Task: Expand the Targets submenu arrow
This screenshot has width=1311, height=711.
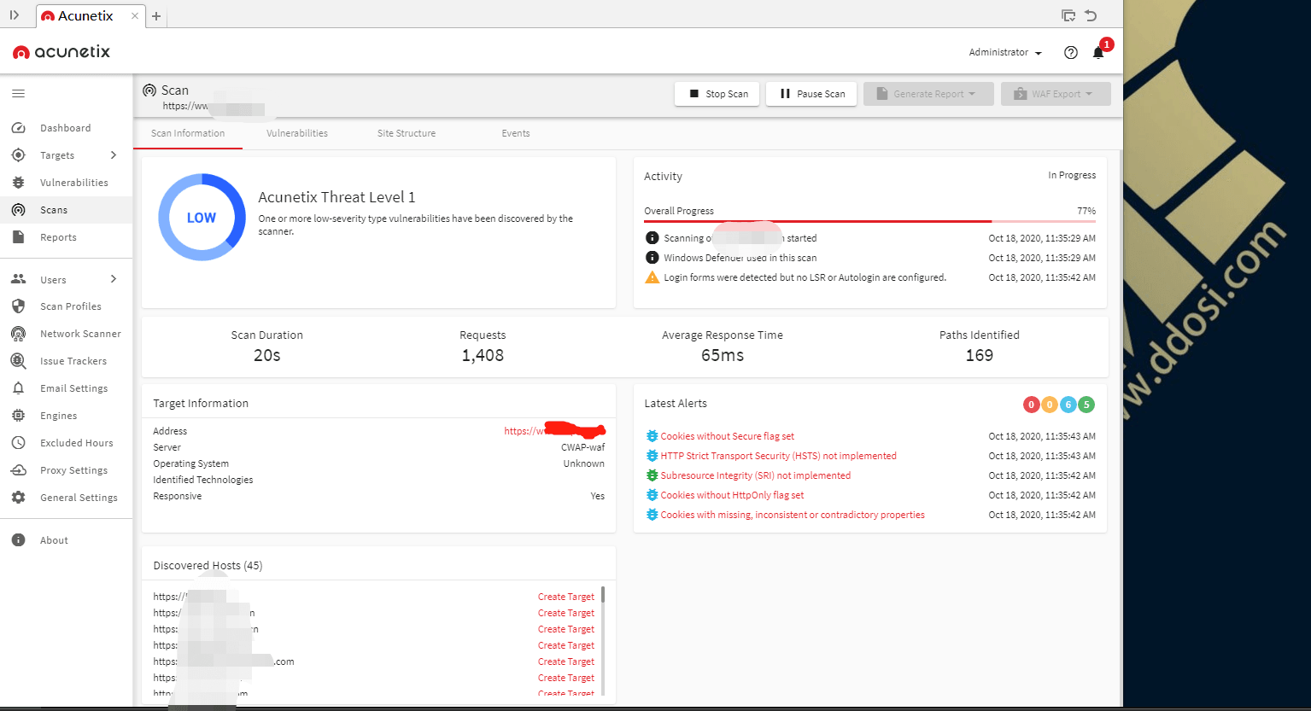Action: tap(114, 155)
